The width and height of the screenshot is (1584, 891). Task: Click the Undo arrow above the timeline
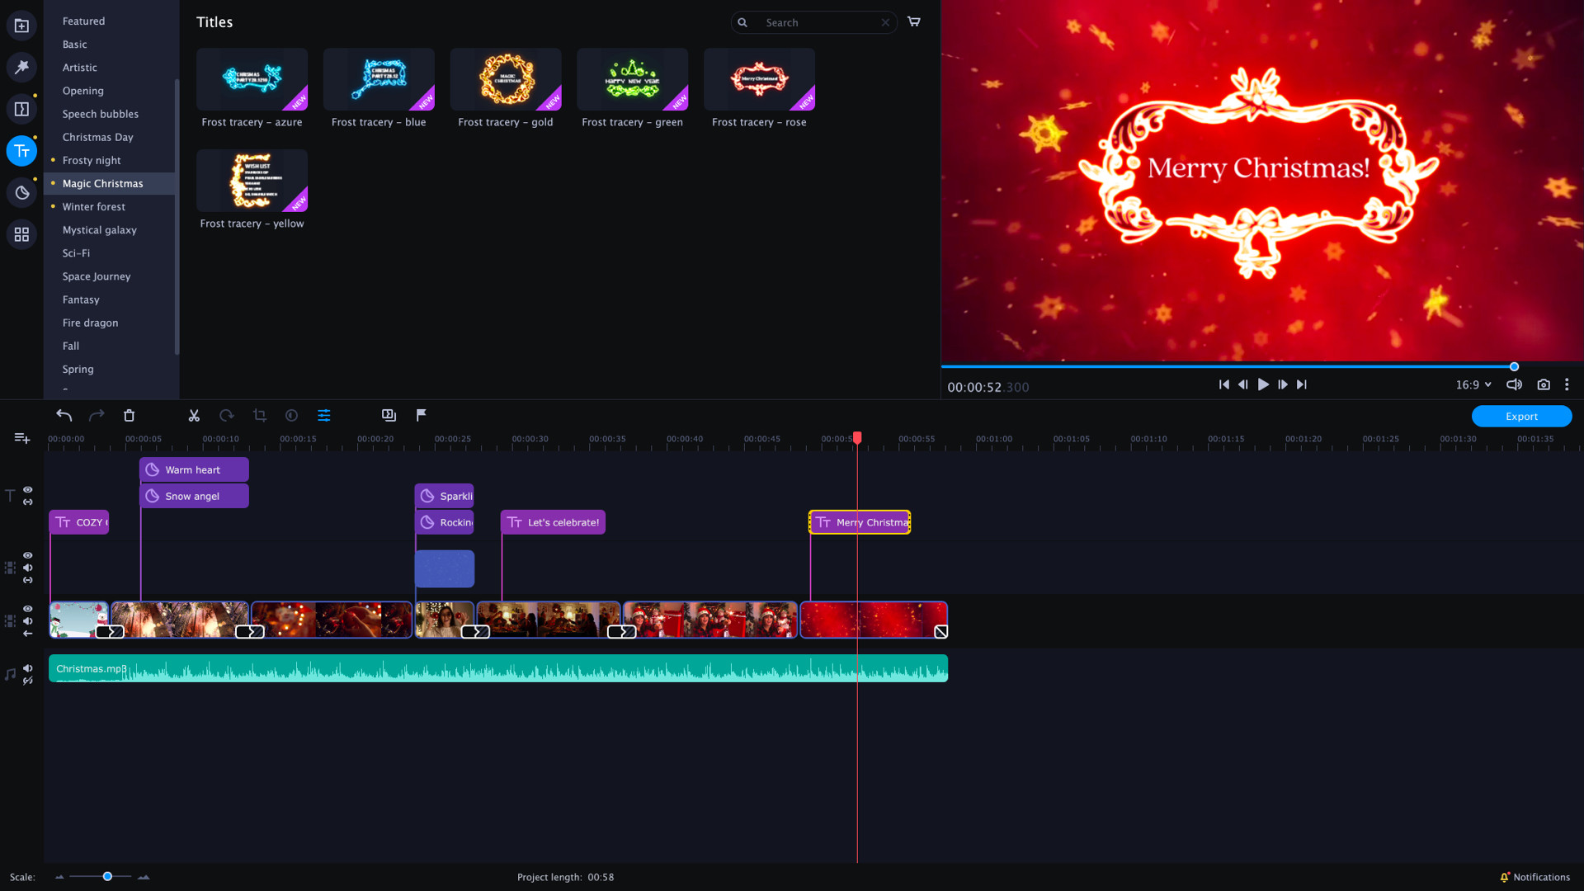click(x=64, y=416)
